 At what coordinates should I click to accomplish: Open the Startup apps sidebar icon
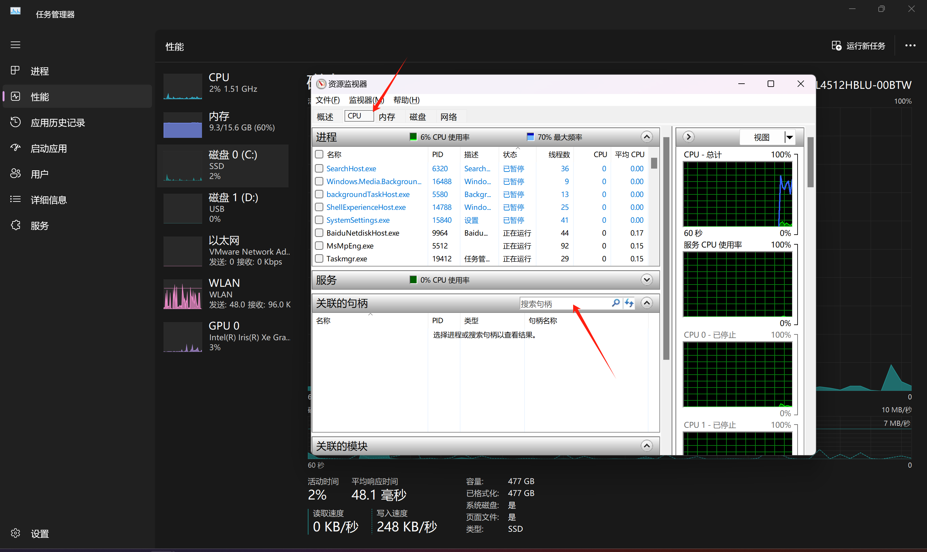point(15,148)
